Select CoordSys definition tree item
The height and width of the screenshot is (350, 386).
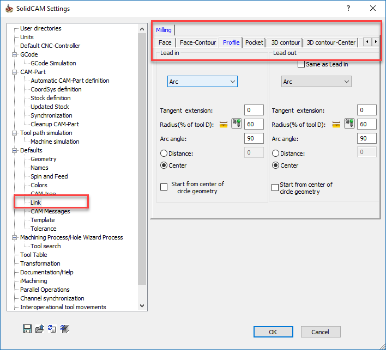(x=56, y=89)
